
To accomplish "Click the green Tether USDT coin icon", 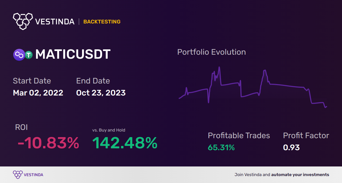I will [x=29, y=55].
